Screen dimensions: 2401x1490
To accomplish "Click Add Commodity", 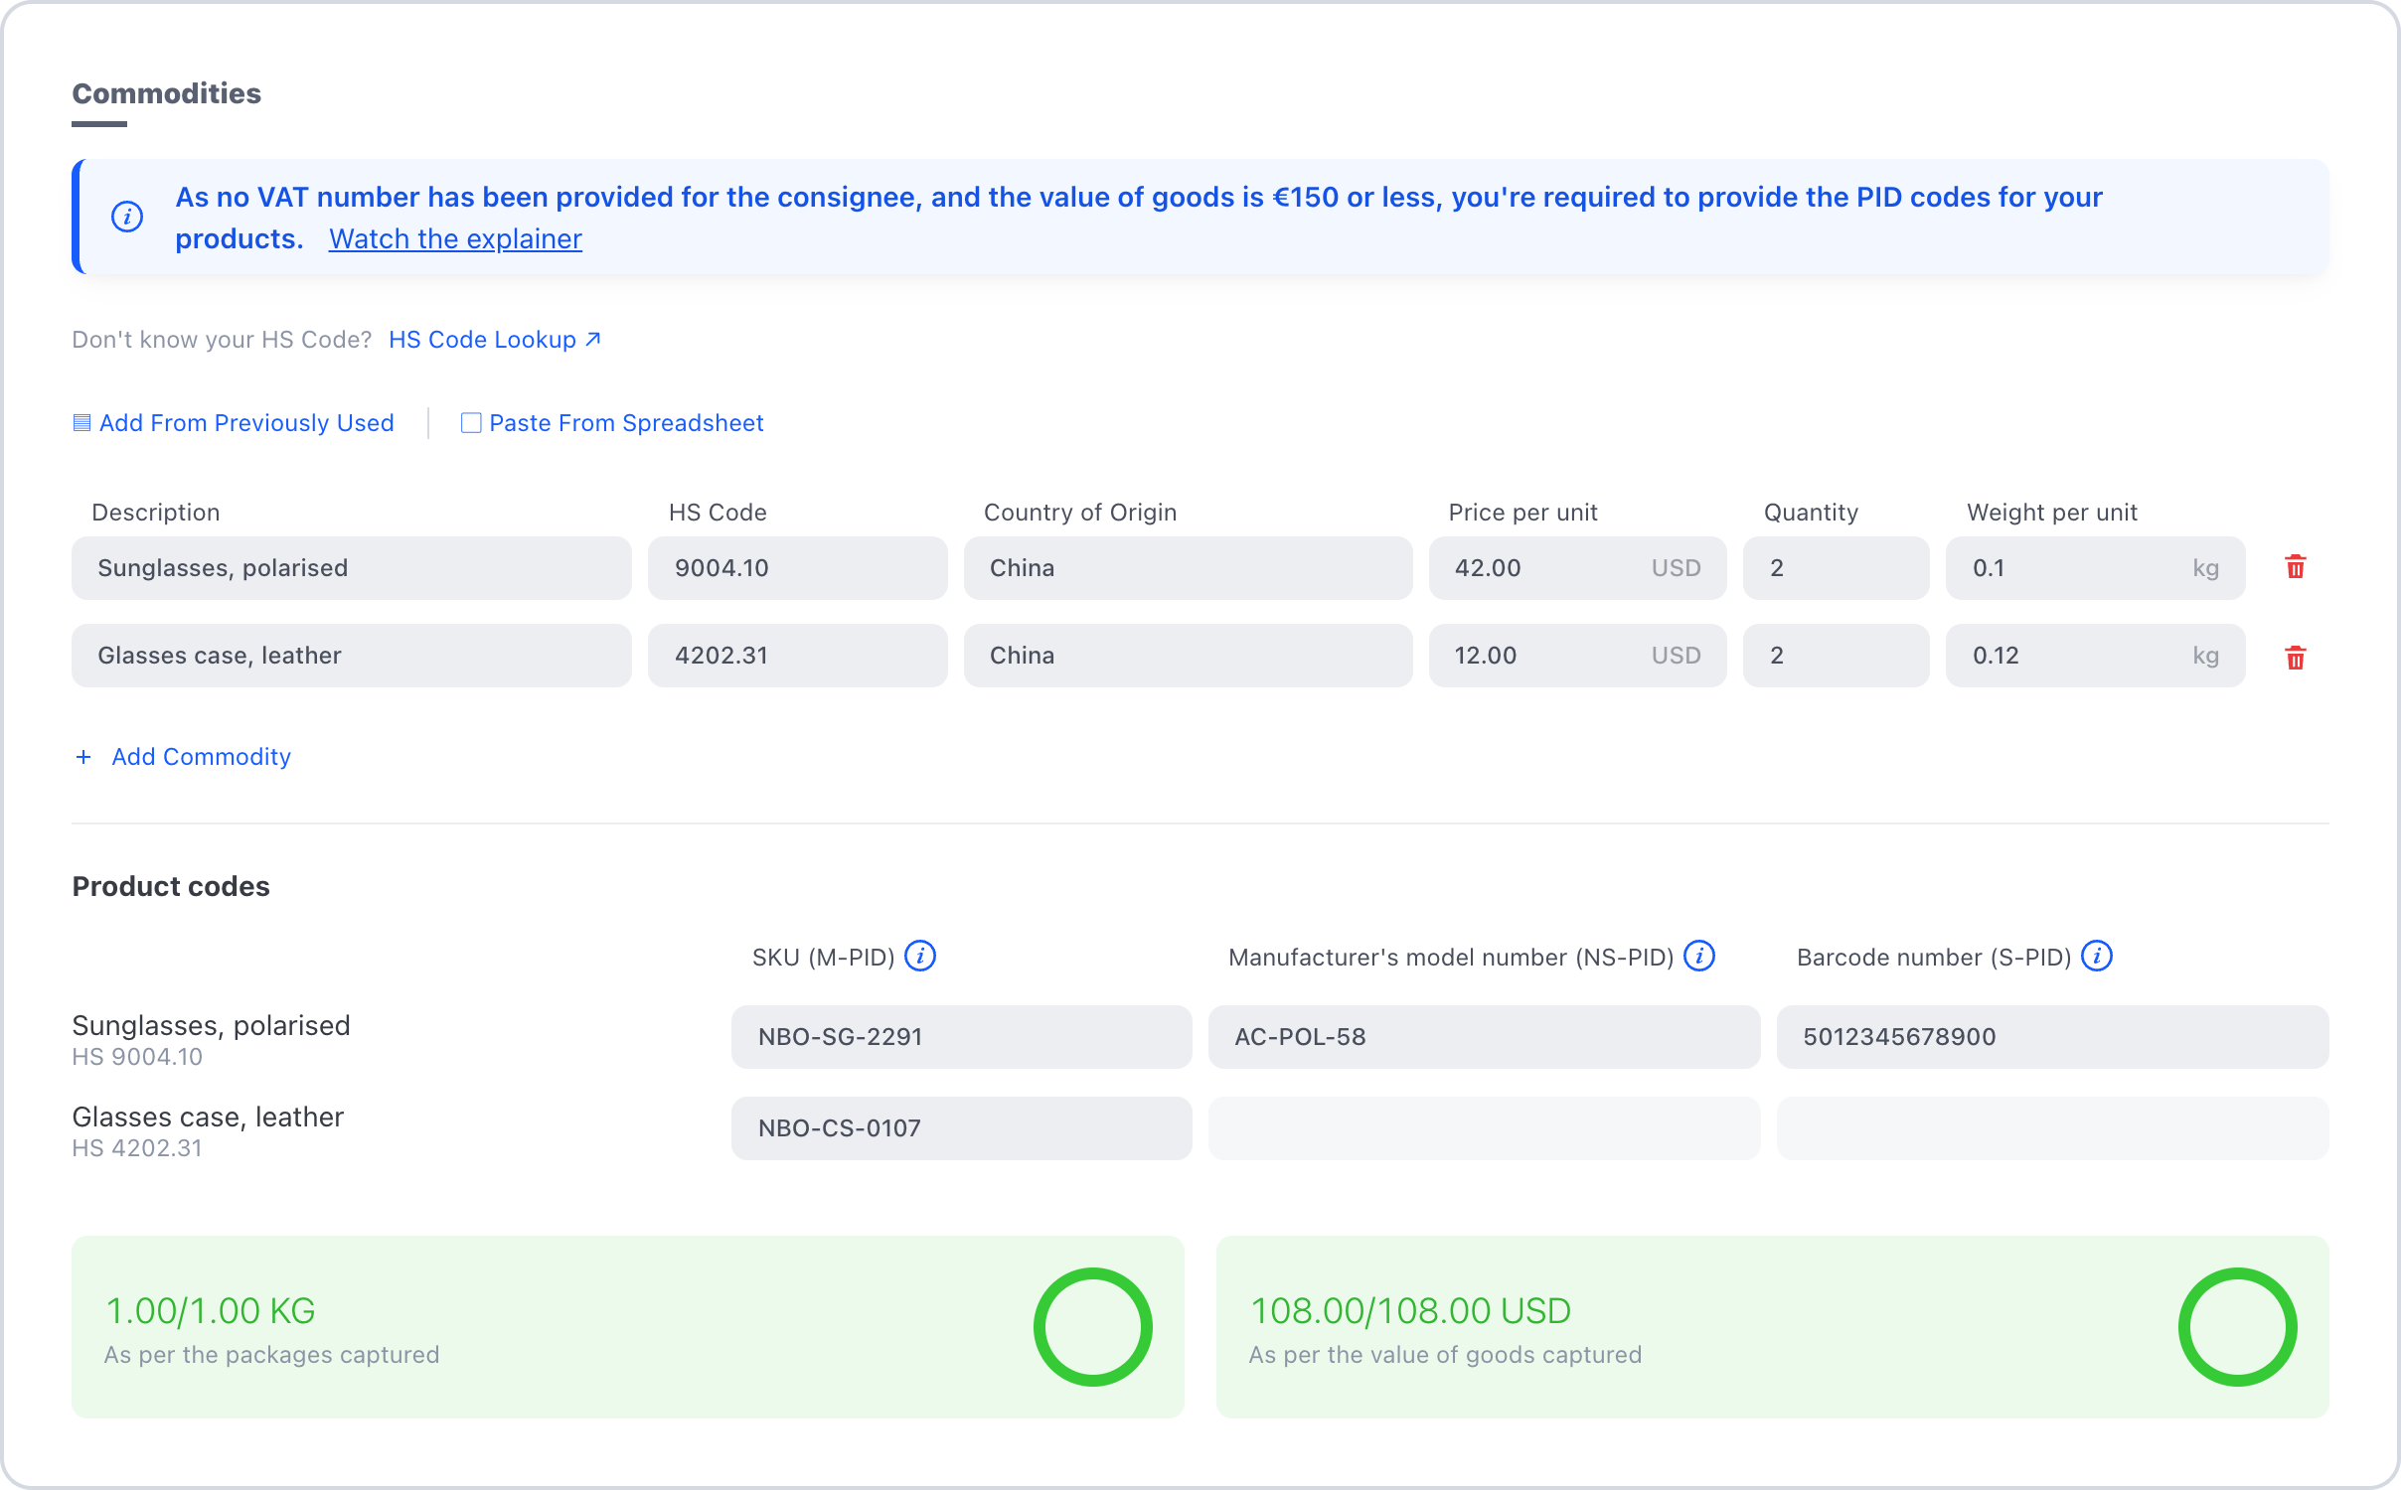I will (201, 757).
